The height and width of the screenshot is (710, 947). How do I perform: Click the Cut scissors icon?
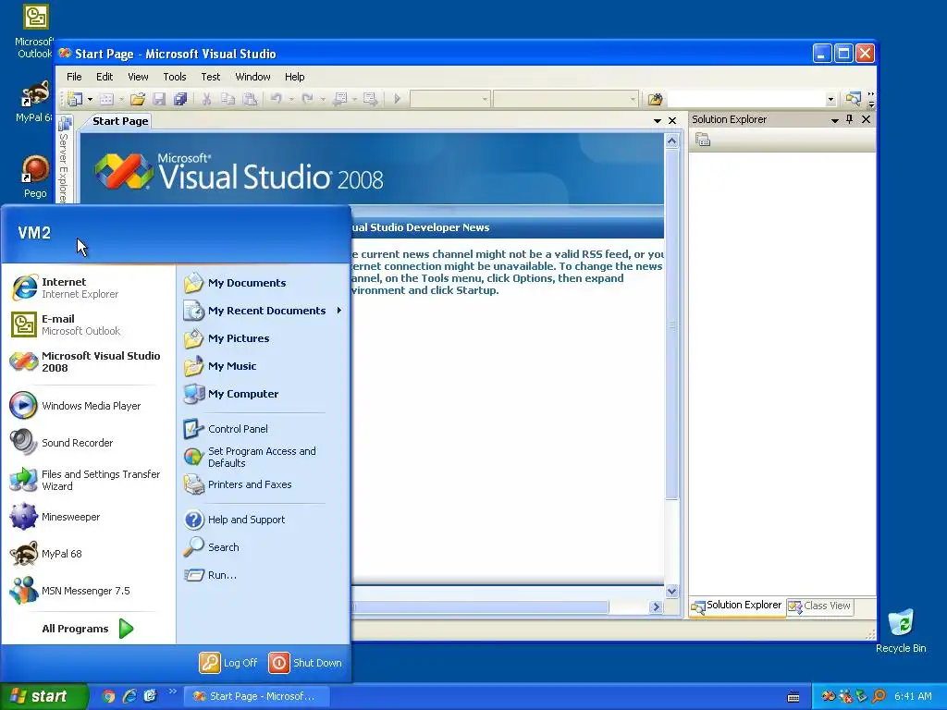(206, 98)
